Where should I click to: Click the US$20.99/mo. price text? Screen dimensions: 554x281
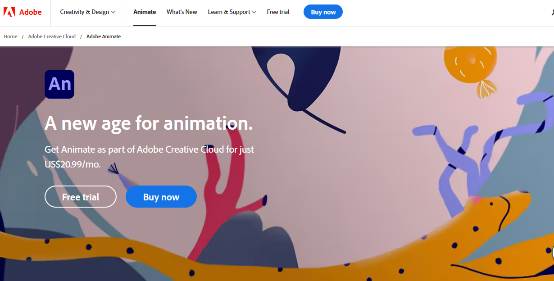pyautogui.click(x=73, y=164)
